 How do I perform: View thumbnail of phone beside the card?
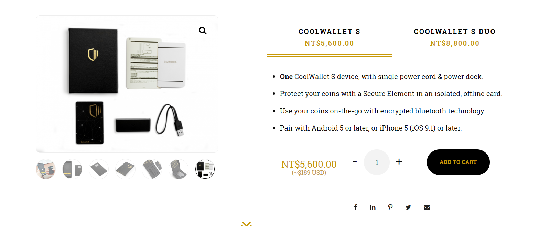pos(72,169)
